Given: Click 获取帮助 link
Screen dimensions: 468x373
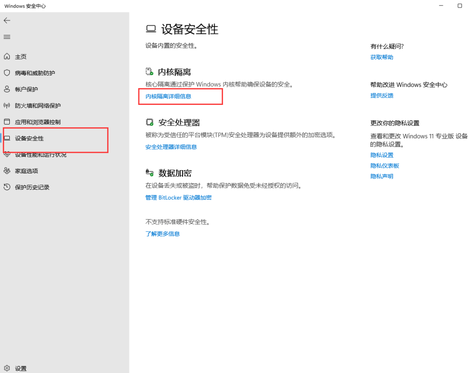Looking at the screenshot, I should tap(382, 57).
